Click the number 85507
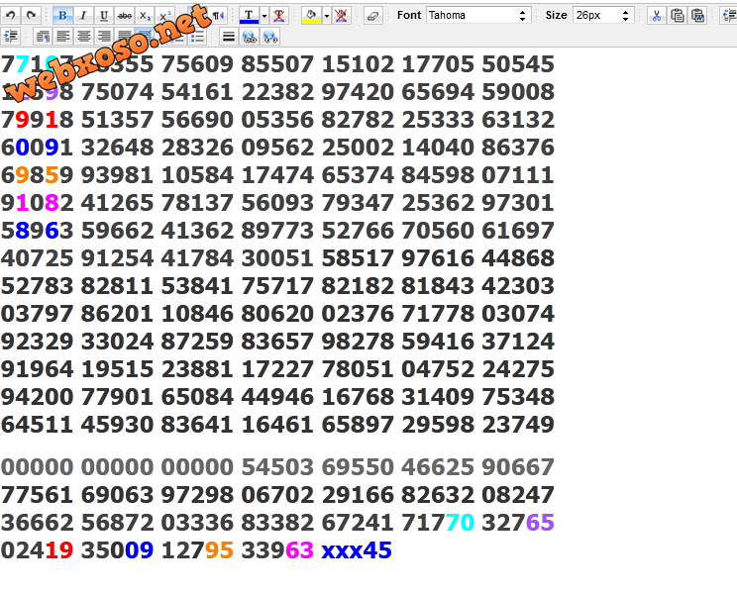The image size is (737, 595). (277, 64)
